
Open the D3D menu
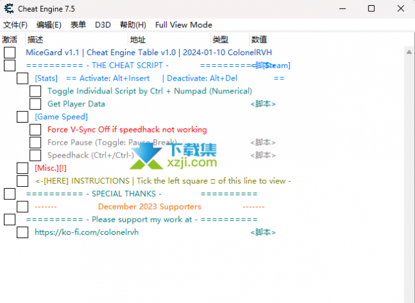[x=102, y=25]
